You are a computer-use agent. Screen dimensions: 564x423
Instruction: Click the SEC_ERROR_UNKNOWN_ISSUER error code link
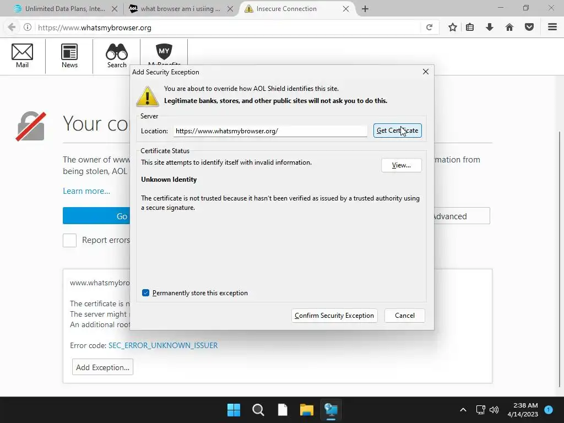click(163, 345)
